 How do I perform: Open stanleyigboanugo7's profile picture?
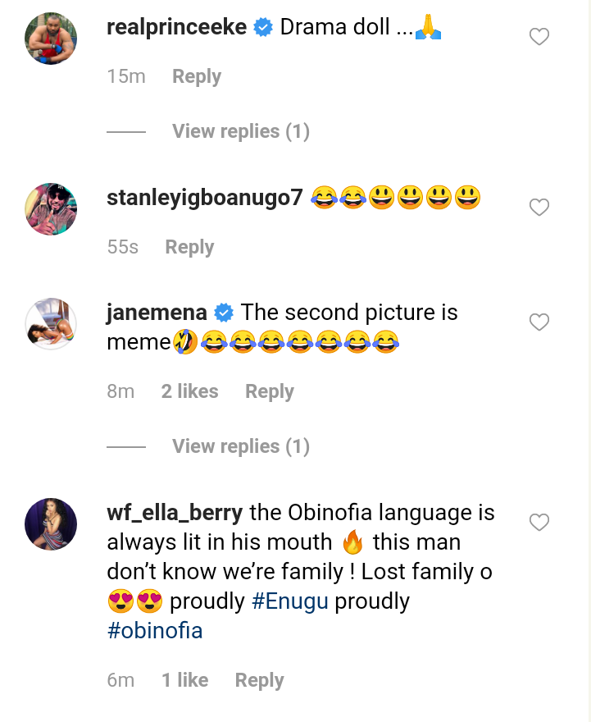click(51, 208)
